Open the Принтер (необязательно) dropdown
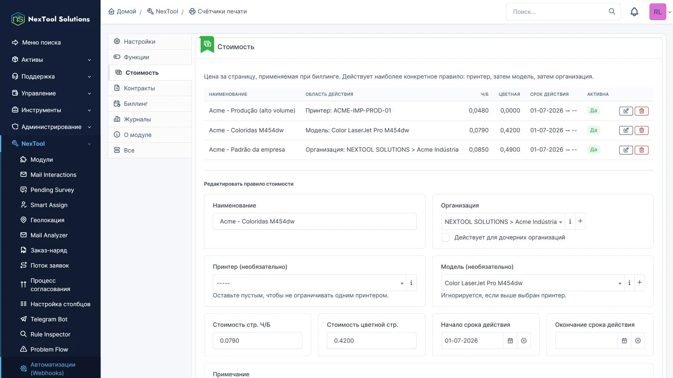 (310, 283)
